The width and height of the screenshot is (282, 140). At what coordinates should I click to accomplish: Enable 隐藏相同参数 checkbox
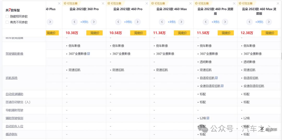click(x=7, y=16)
